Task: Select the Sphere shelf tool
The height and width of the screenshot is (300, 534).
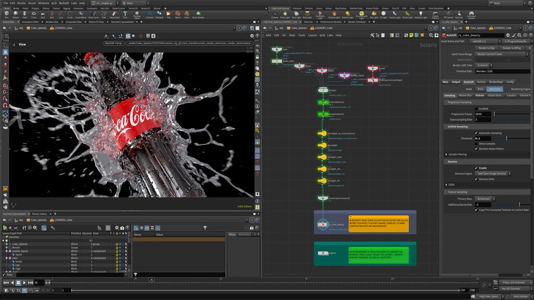Action: (15, 14)
